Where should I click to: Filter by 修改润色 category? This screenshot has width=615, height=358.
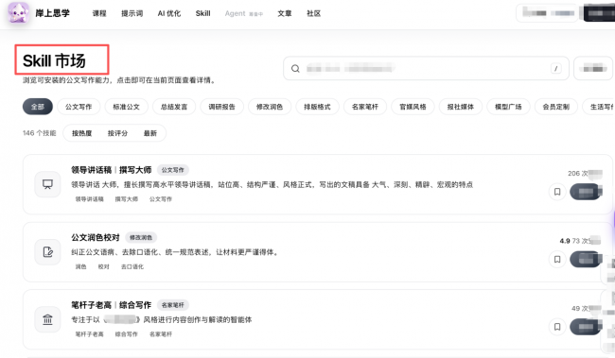click(270, 107)
